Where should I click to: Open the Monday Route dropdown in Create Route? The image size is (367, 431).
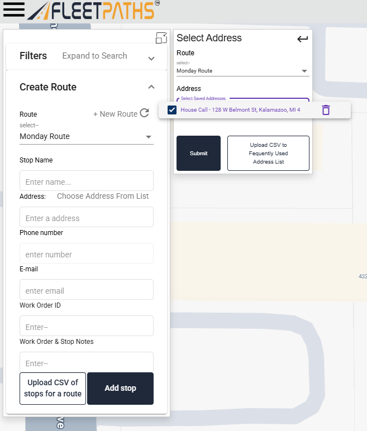(x=87, y=137)
